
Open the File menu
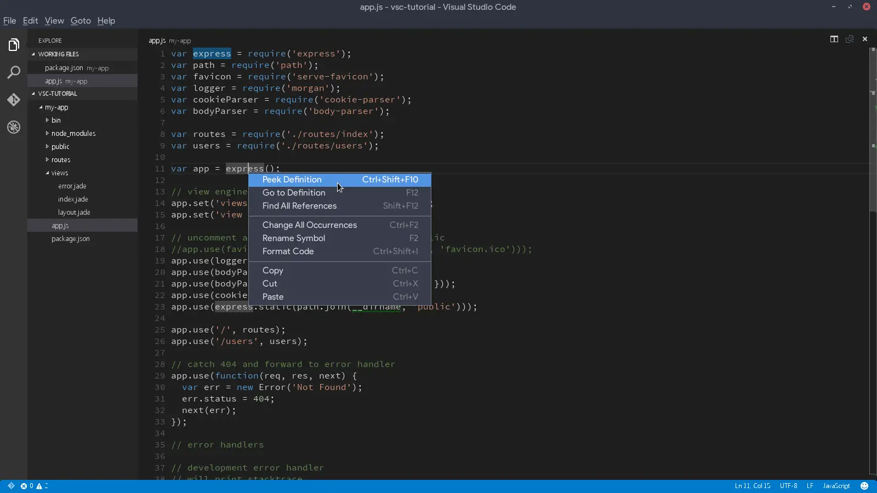click(x=10, y=21)
